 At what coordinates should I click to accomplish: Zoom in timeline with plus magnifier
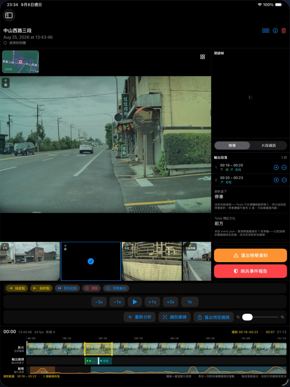[282, 317]
